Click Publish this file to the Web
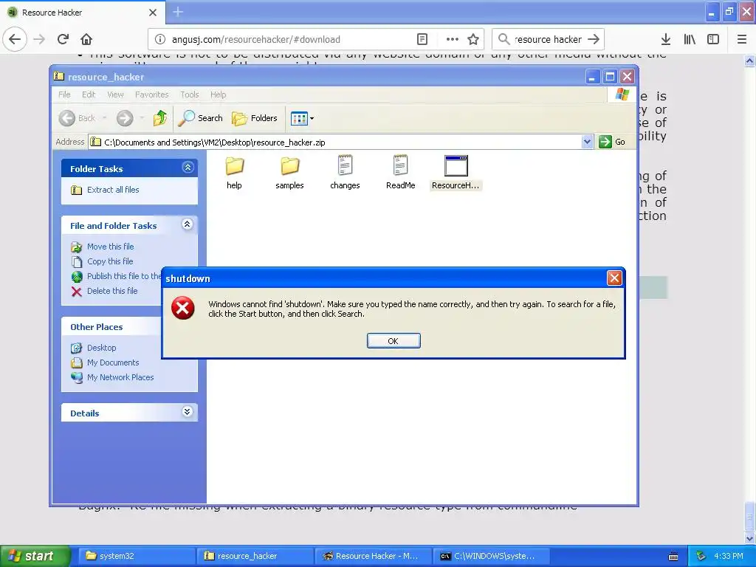This screenshot has height=567, width=756. (116, 276)
